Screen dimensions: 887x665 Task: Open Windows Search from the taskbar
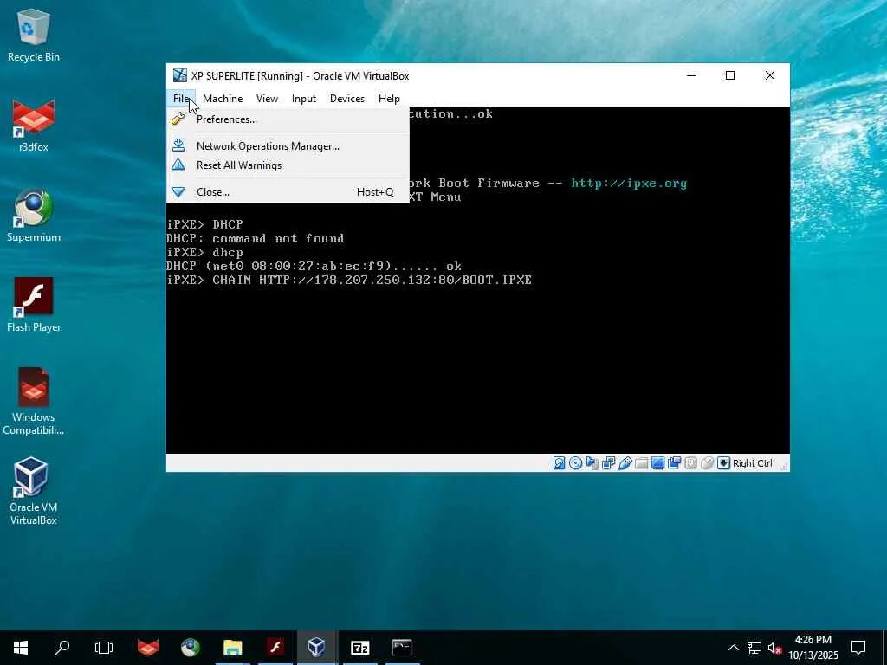pyautogui.click(x=62, y=648)
